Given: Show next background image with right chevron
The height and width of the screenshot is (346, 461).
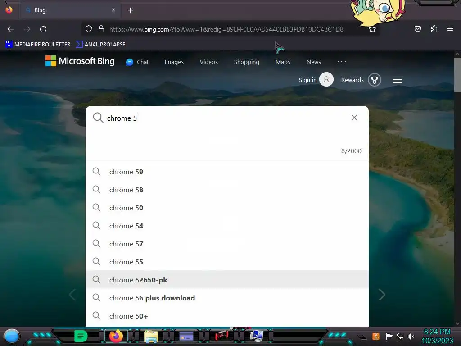Looking at the screenshot, I should click(x=382, y=295).
